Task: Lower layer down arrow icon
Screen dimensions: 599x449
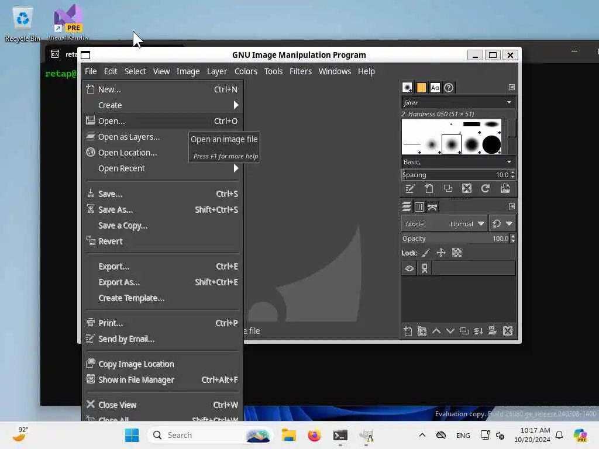Action: (450, 331)
